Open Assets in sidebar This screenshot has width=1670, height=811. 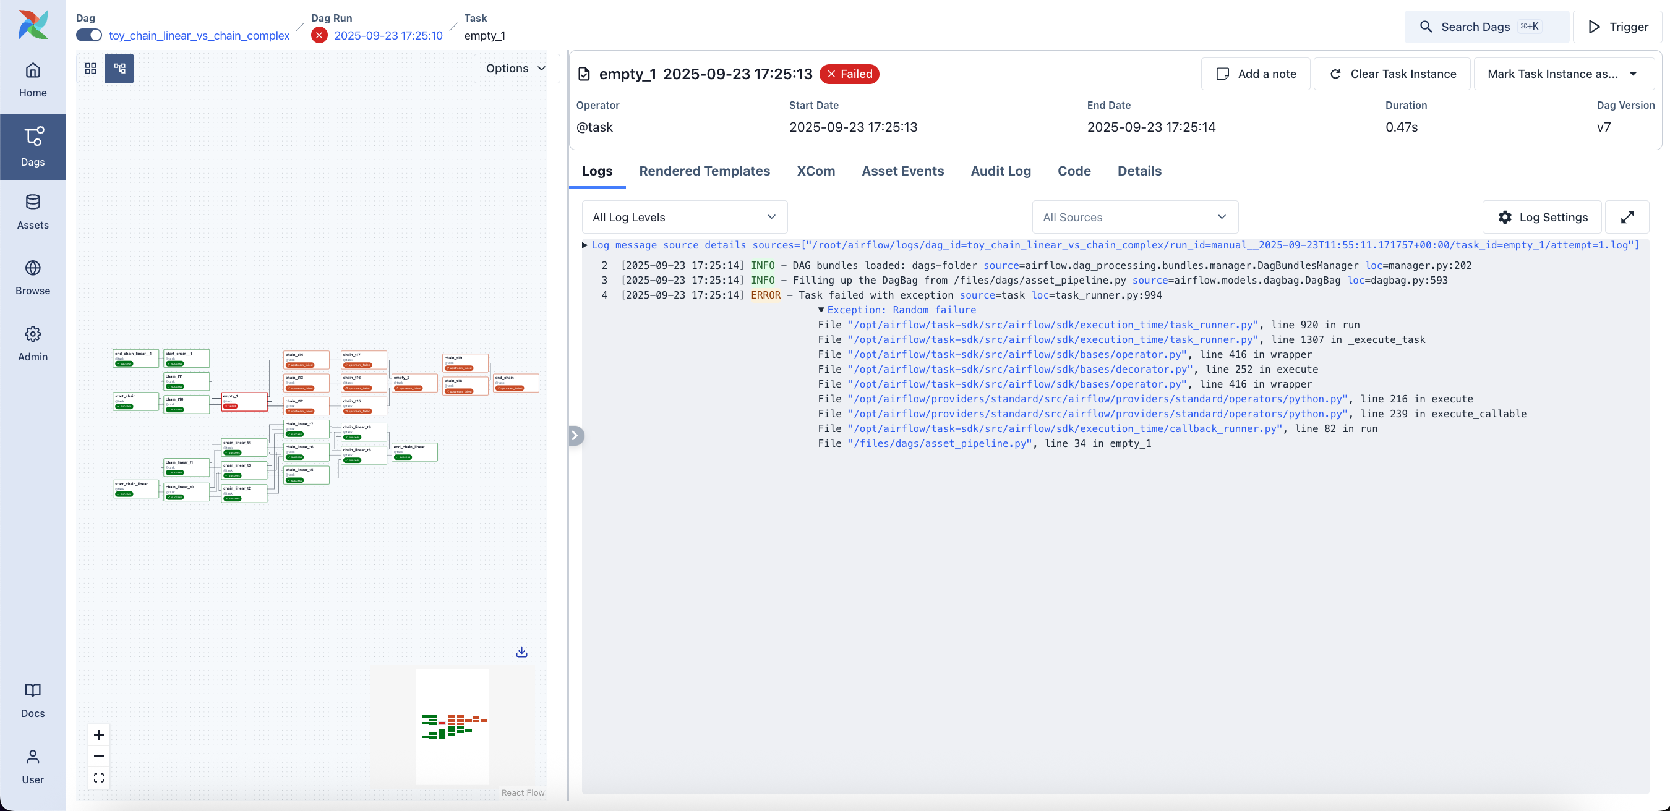32,212
